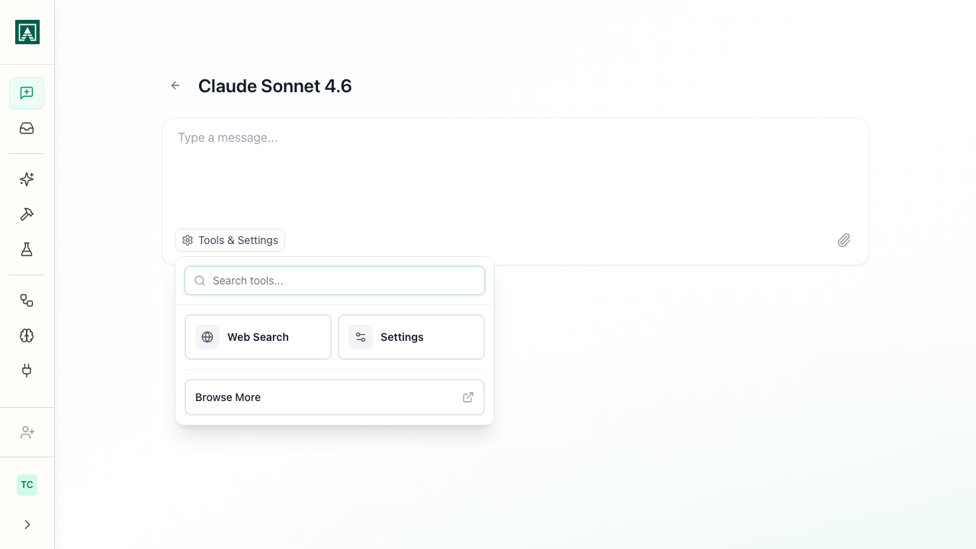Go back using the left arrow

coord(175,85)
